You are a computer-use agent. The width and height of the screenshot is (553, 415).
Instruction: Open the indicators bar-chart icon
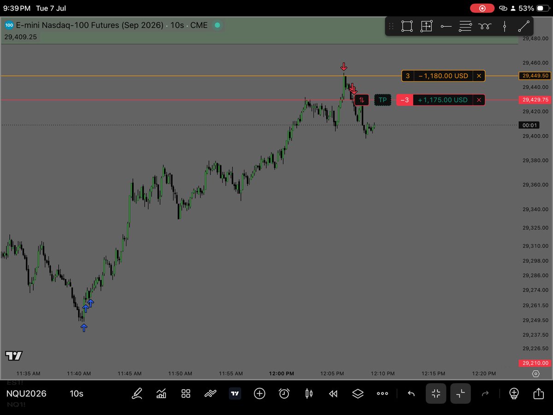161,393
